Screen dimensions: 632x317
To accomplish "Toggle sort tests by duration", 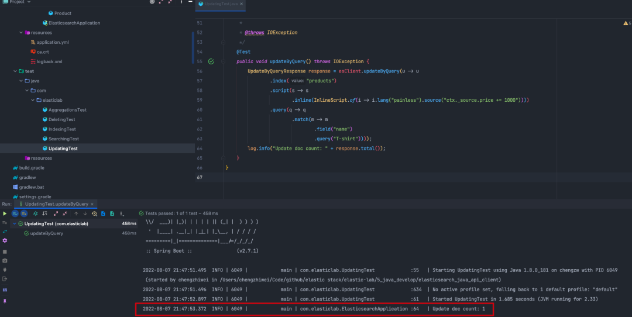I will pyautogui.click(x=44, y=213).
